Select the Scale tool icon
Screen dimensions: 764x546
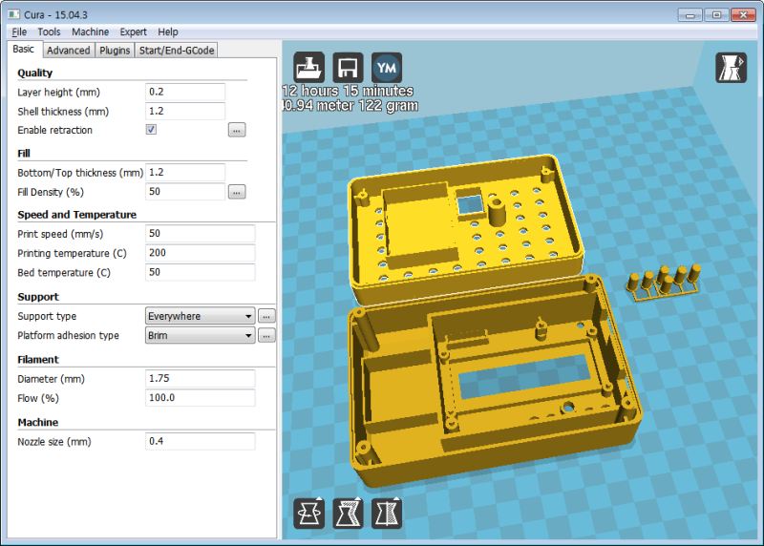point(348,513)
